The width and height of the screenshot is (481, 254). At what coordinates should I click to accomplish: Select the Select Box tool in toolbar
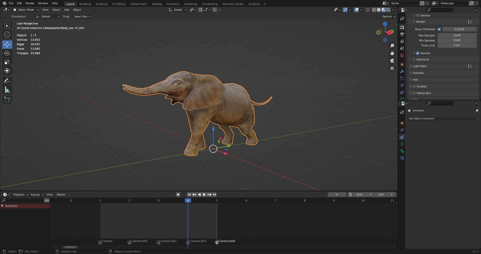(7, 26)
